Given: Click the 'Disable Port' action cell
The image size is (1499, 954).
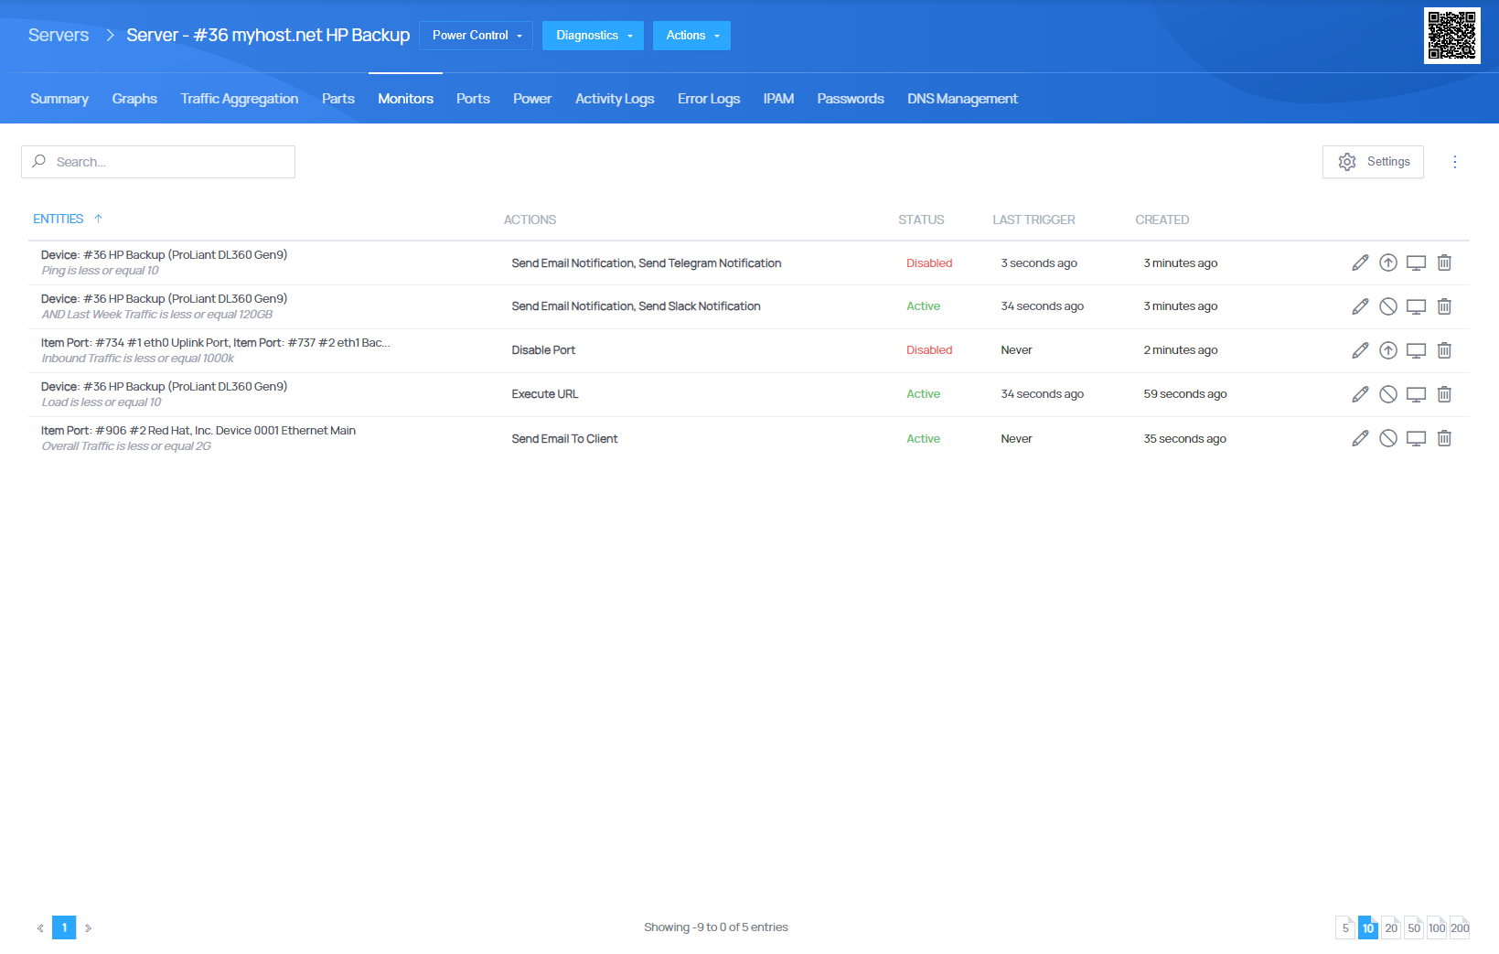Looking at the screenshot, I should tap(543, 350).
